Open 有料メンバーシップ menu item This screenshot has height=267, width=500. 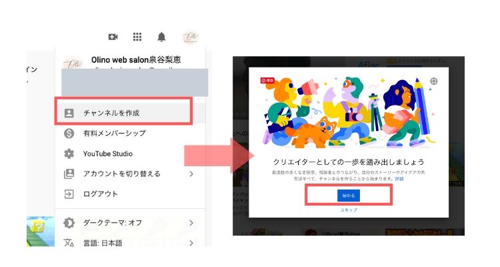click(130, 133)
